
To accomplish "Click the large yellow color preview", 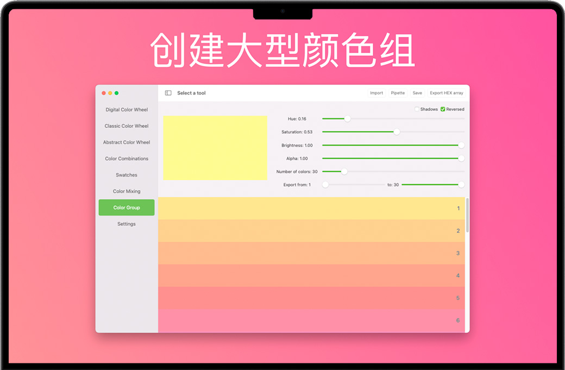I will click(215, 148).
